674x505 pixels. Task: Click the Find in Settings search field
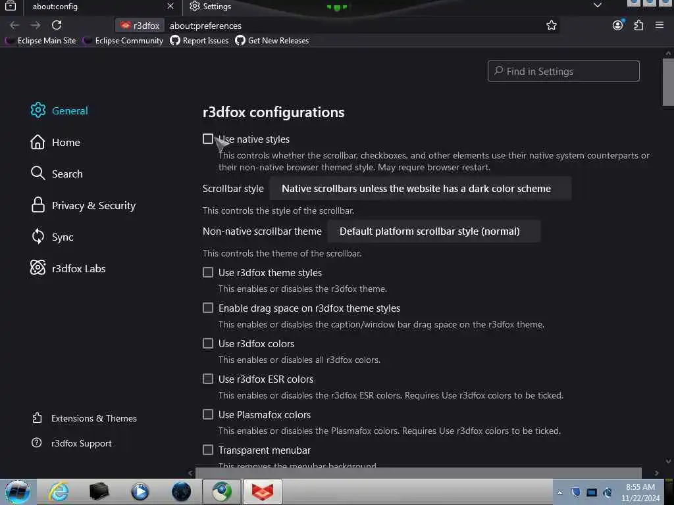pyautogui.click(x=563, y=71)
